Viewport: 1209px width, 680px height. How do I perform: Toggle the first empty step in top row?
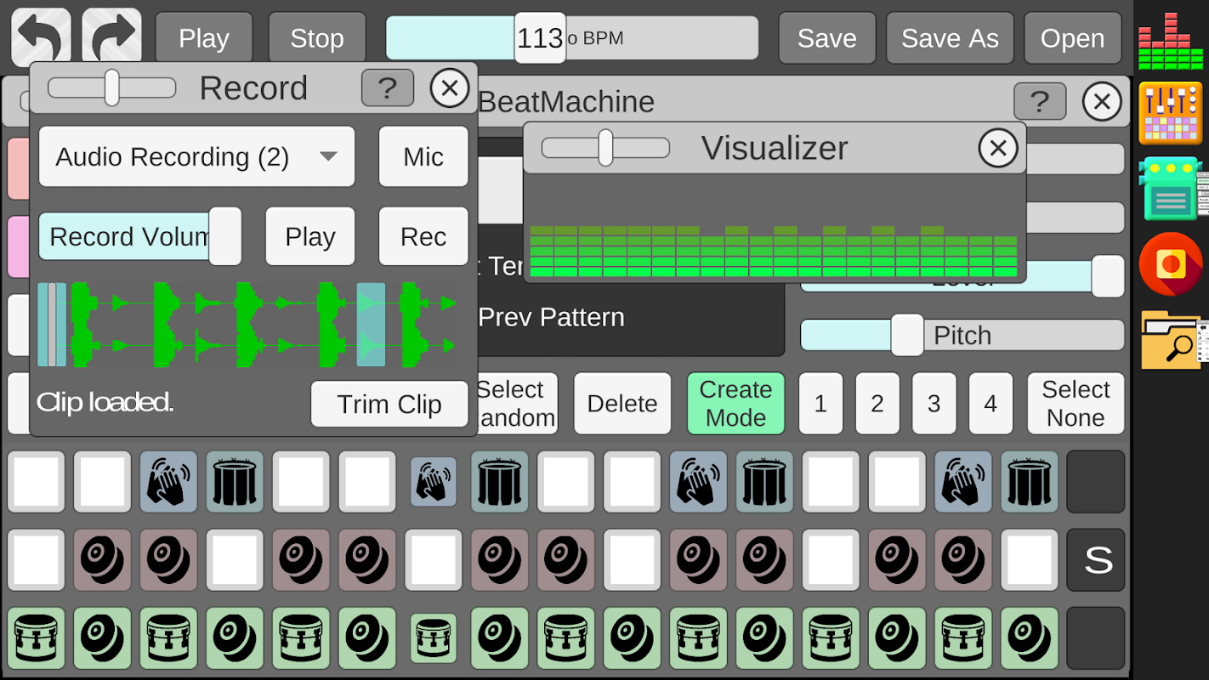point(36,482)
